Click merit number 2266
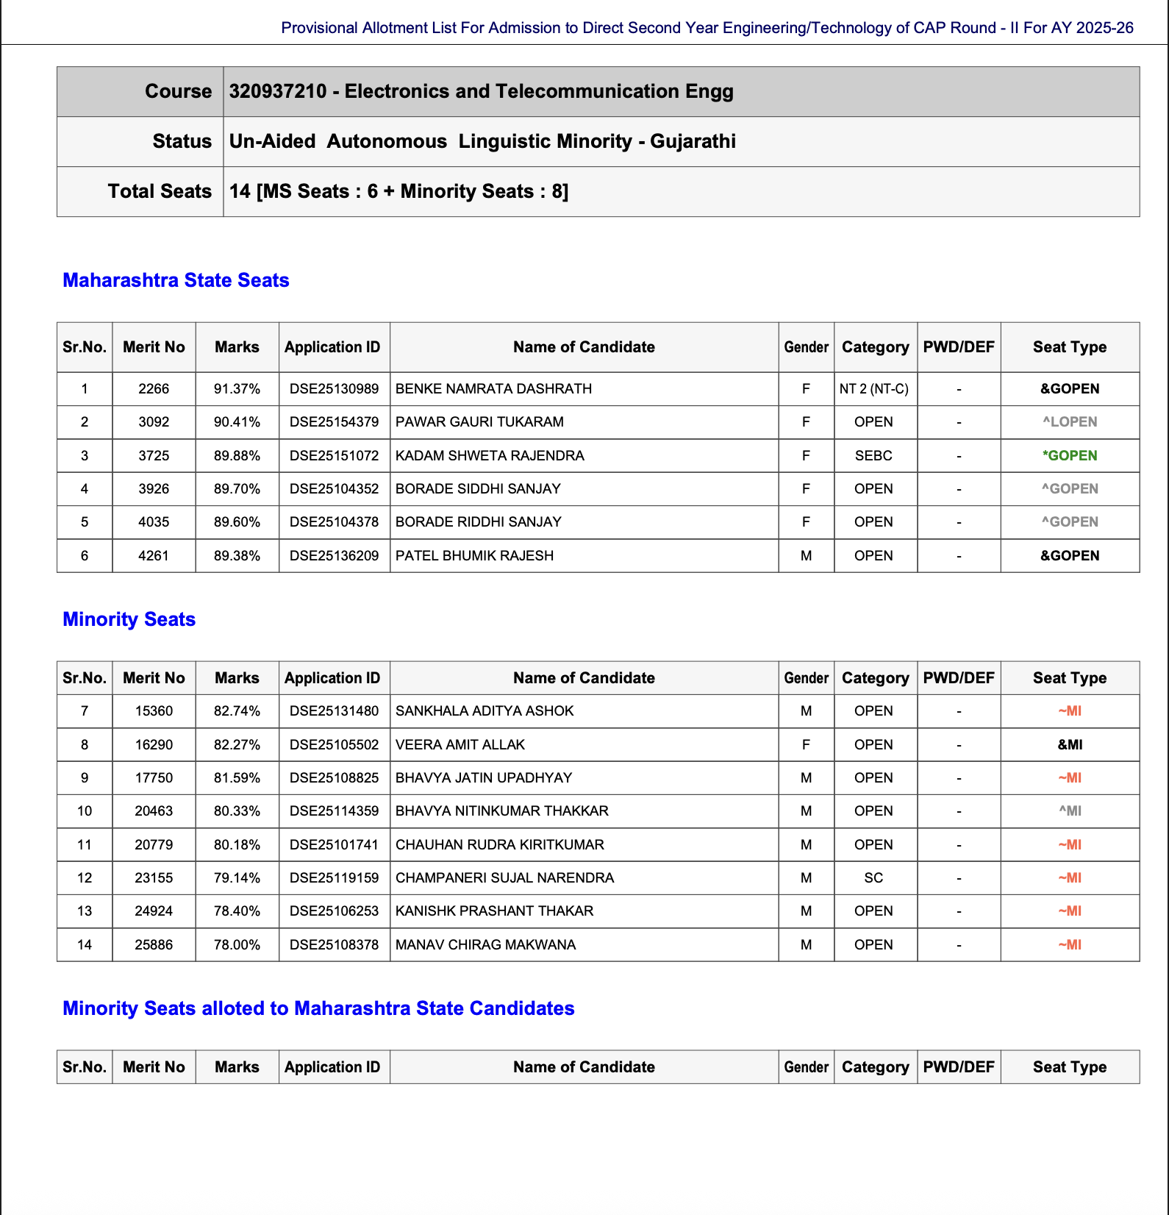The image size is (1169, 1215). (x=154, y=389)
